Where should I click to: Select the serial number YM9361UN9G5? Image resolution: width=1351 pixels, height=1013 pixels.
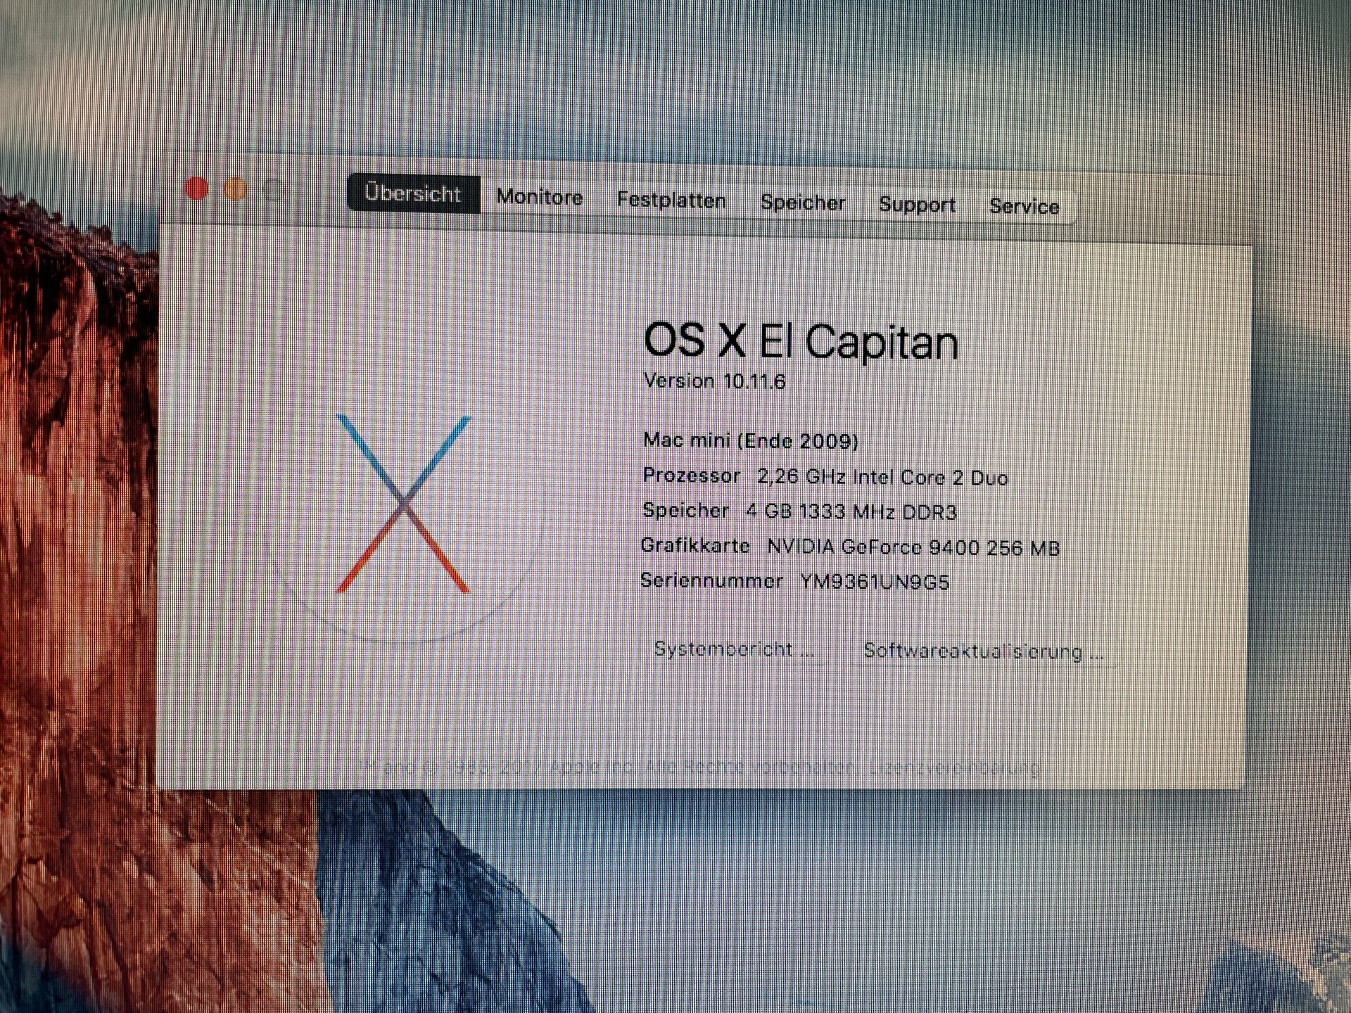pos(875,582)
